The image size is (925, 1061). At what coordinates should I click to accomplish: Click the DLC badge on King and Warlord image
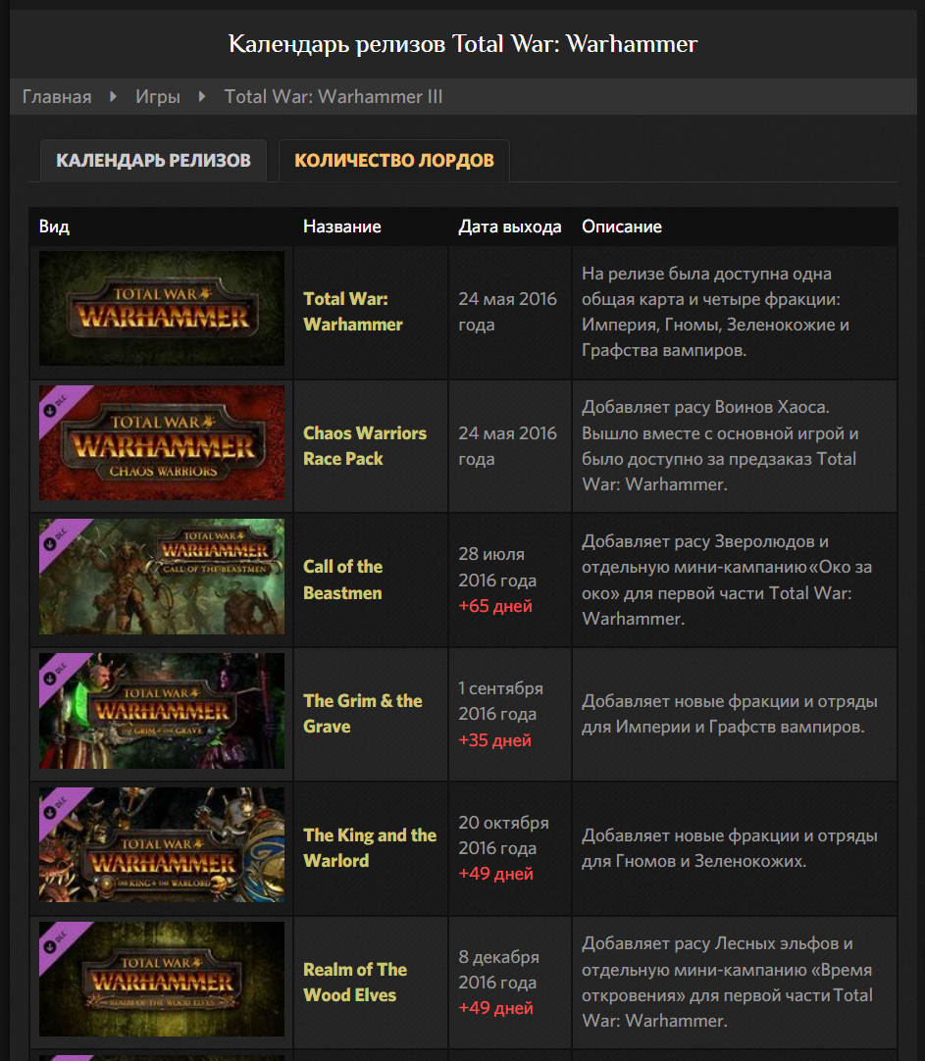click(57, 807)
